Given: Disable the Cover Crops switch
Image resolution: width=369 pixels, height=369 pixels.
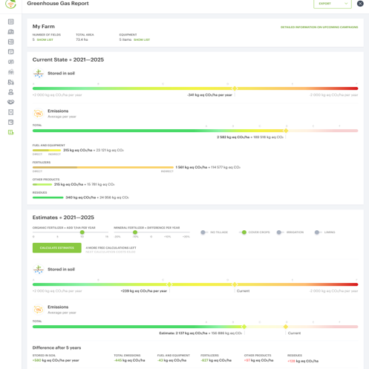Looking at the screenshot, I should pos(243,232).
